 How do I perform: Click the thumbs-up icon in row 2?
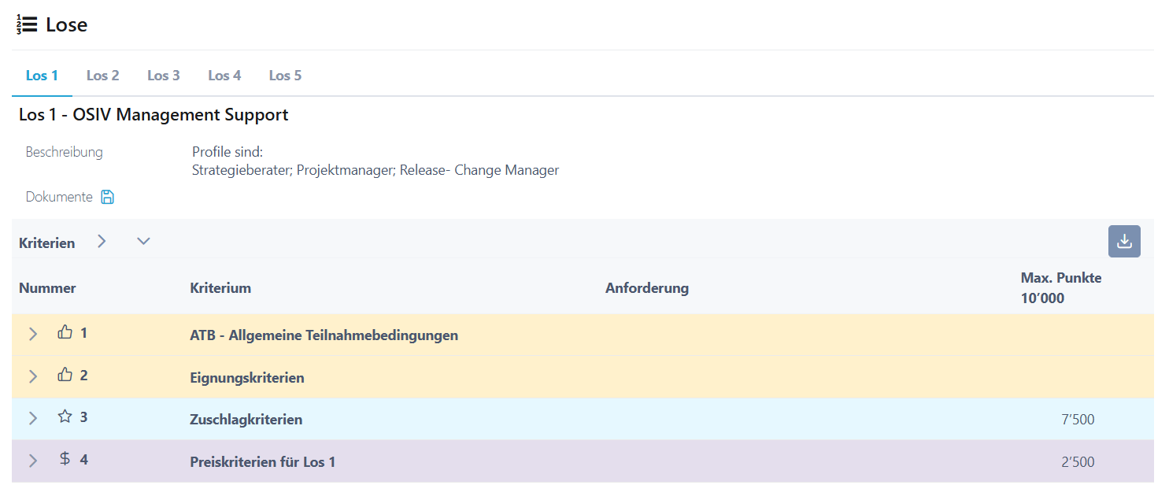[x=65, y=375]
